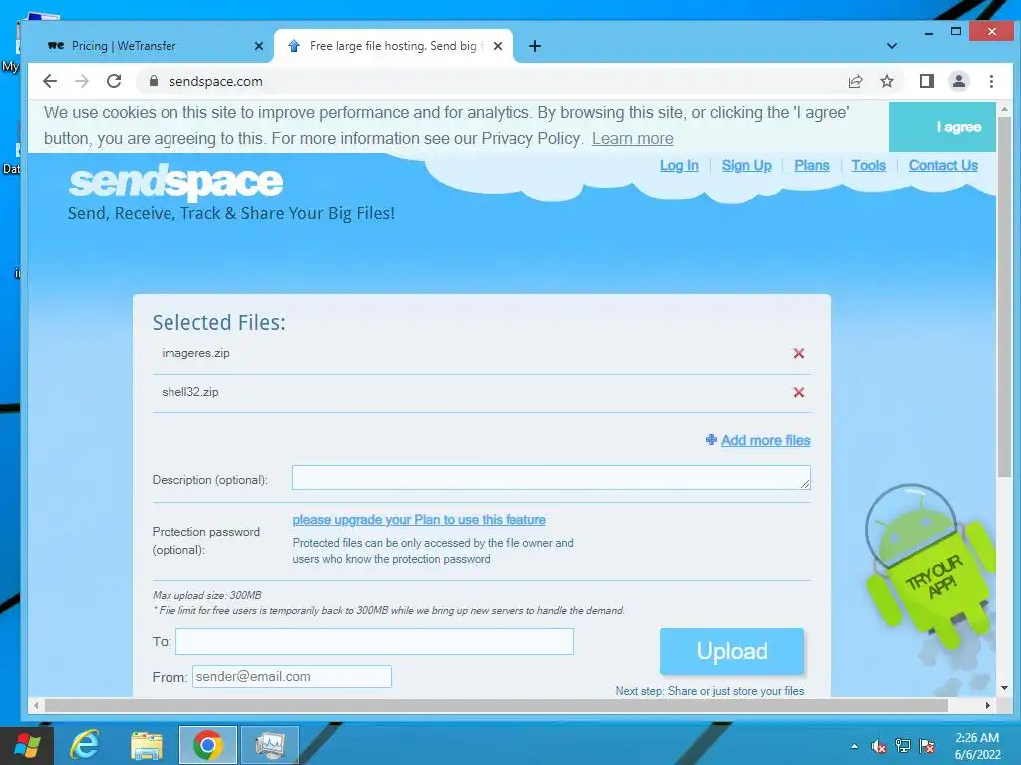Reload the sendspace page
Screen dimensions: 1021x765
pyautogui.click(x=114, y=81)
